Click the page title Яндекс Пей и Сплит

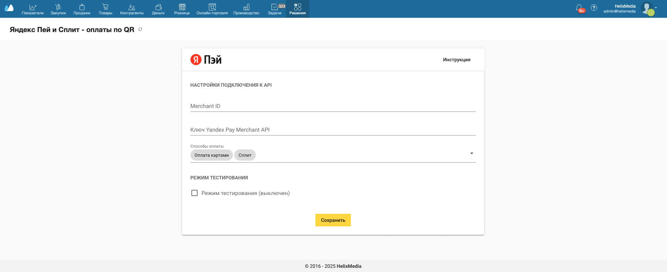point(72,30)
